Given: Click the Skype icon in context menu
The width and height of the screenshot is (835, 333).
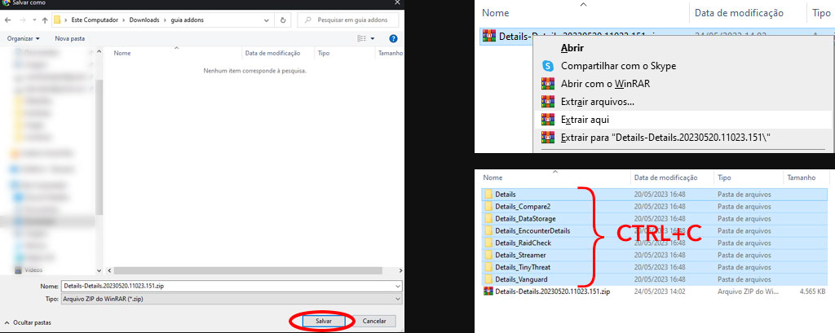Looking at the screenshot, I should (548, 66).
